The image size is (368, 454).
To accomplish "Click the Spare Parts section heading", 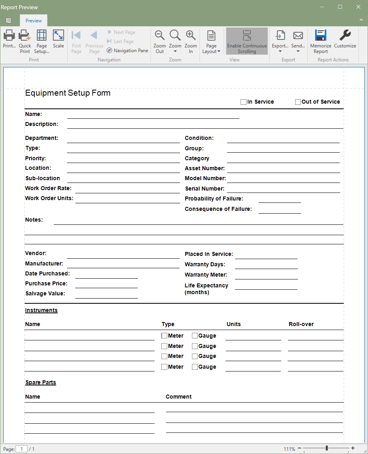I will pyautogui.click(x=41, y=382).
